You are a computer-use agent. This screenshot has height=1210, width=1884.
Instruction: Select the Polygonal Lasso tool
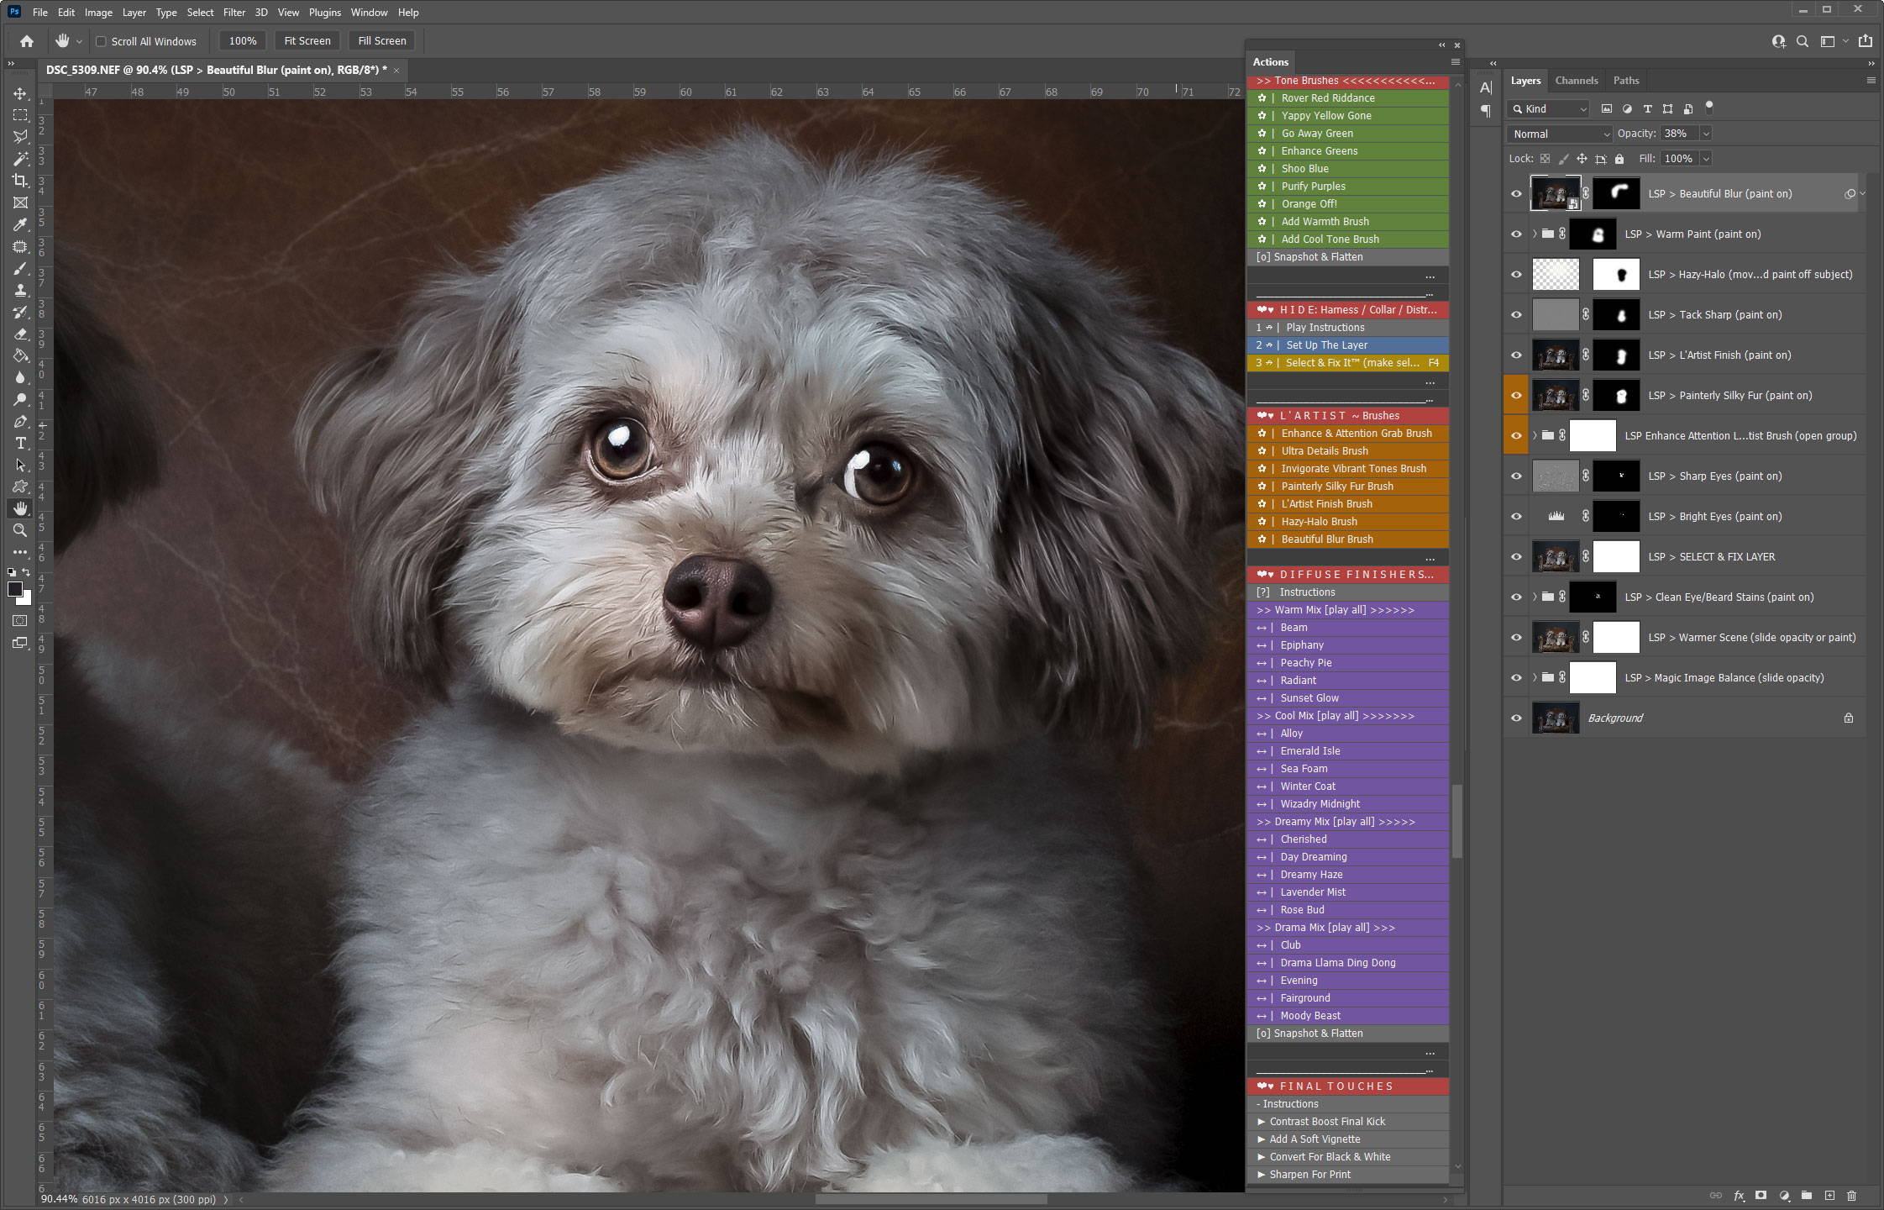click(x=20, y=137)
